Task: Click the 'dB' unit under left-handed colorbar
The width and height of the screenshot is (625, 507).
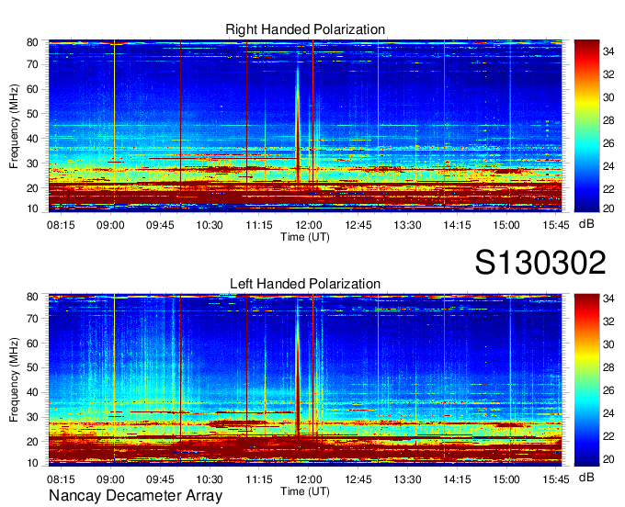Action: pyautogui.click(x=586, y=477)
